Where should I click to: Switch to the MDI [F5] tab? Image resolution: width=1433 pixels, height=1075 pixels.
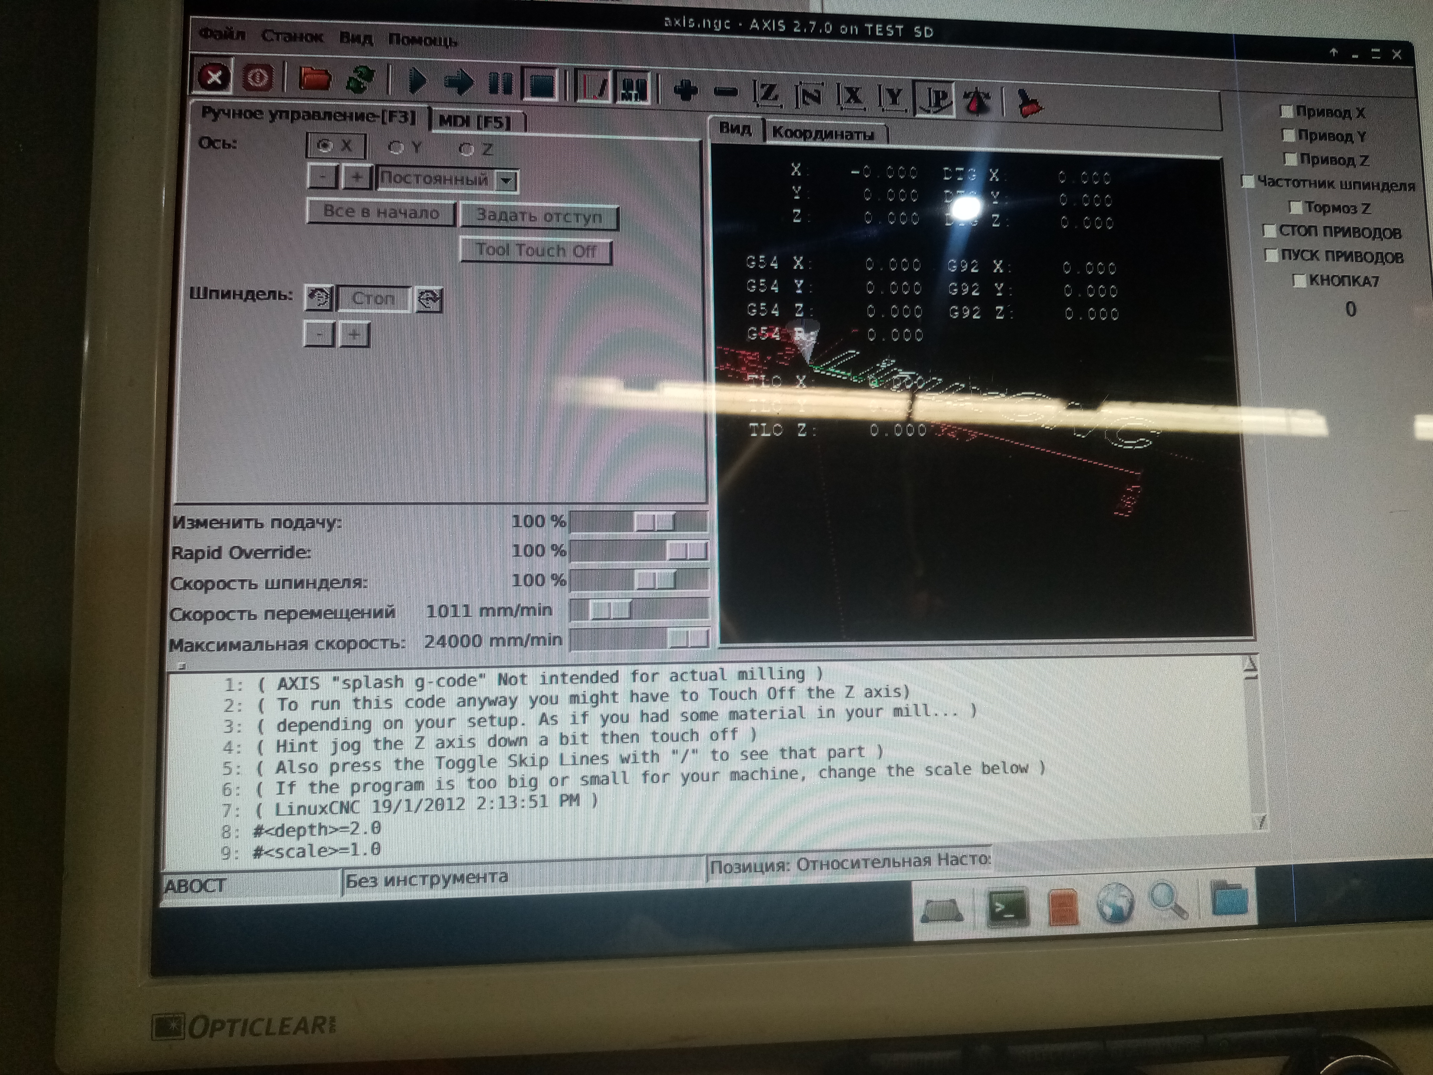click(475, 121)
